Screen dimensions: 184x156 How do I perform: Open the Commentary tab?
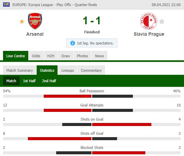point(91,70)
